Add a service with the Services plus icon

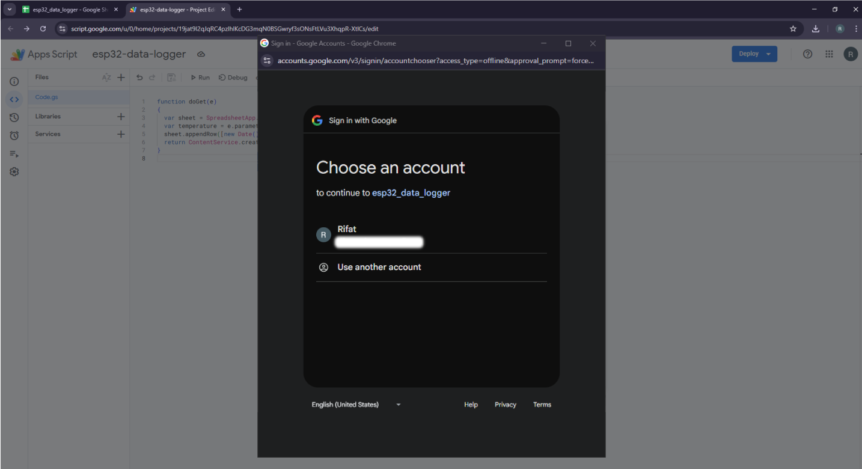point(121,134)
